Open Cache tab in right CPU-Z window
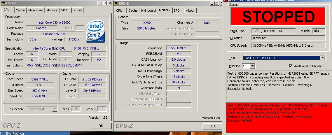The image size is (332, 135). (x=133, y=10)
